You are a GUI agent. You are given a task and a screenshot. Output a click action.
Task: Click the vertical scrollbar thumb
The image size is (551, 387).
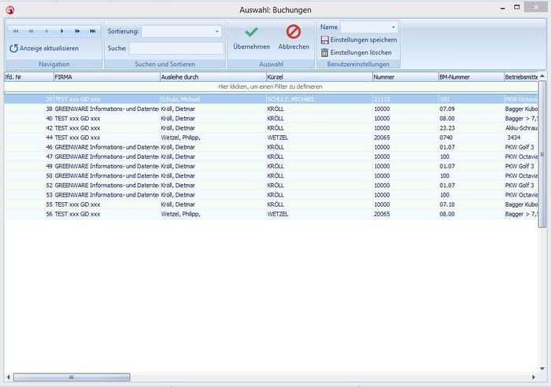pos(542,154)
